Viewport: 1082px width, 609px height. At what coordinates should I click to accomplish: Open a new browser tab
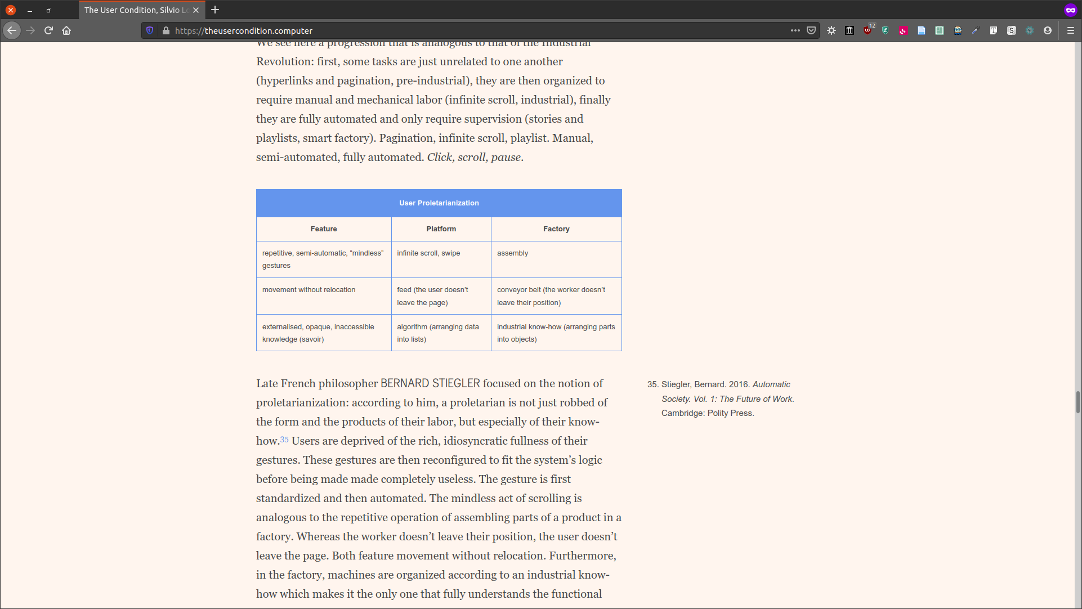[215, 10]
